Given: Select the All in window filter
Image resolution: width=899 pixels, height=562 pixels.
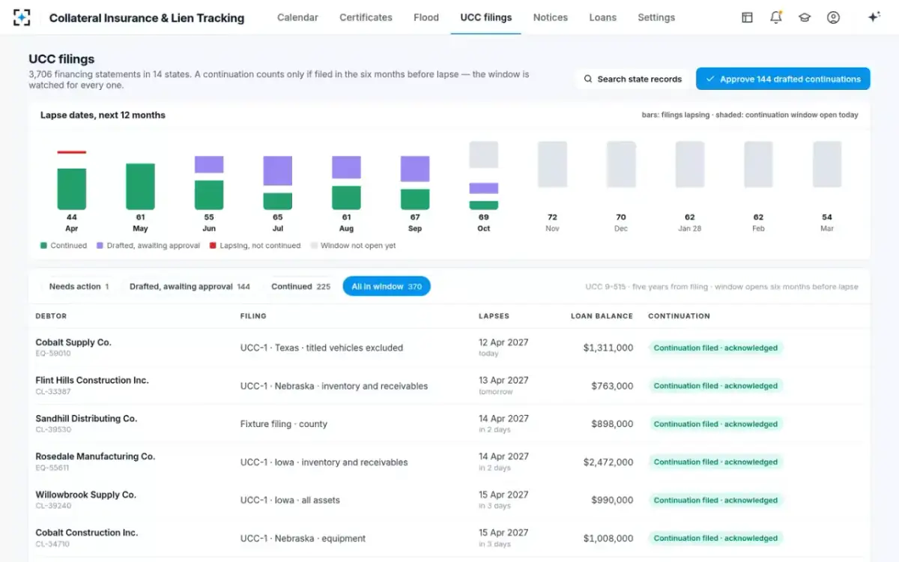Looking at the screenshot, I should tap(387, 286).
